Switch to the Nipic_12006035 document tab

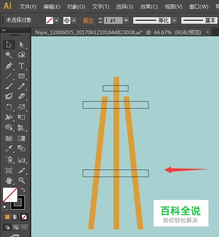[118, 32]
